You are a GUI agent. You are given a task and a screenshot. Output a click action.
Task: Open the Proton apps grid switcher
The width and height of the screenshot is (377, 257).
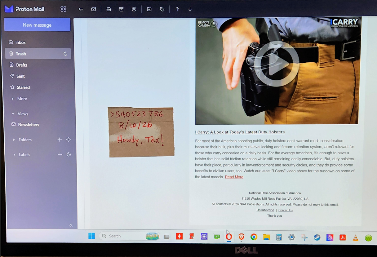[63, 9]
